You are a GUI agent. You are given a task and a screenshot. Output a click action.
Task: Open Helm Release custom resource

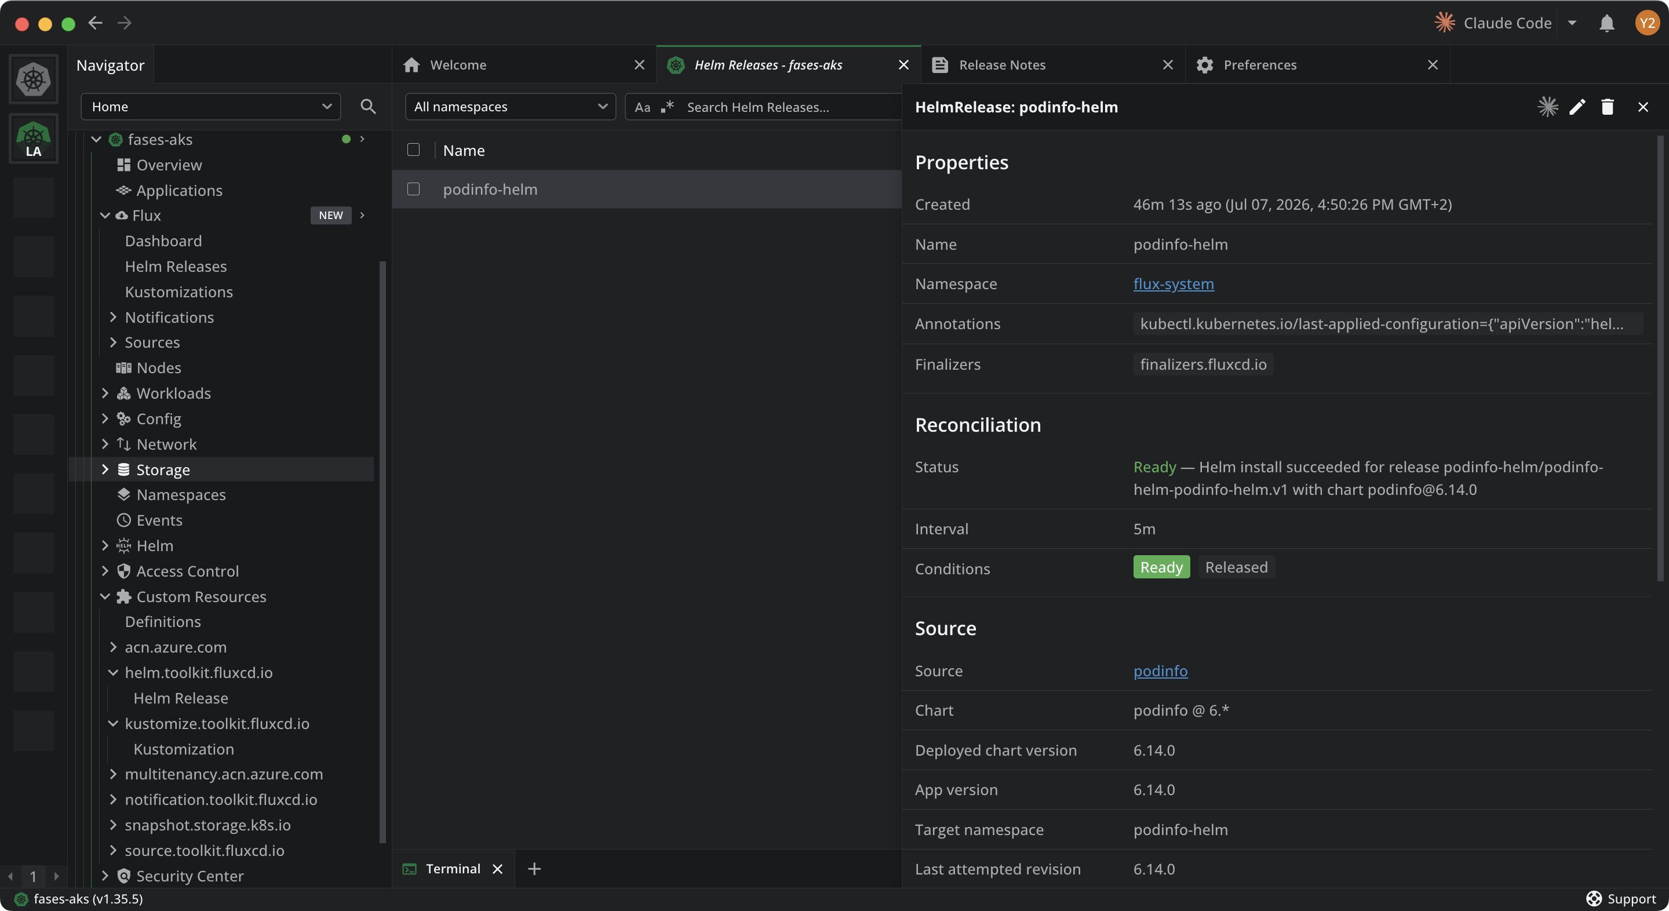click(181, 698)
